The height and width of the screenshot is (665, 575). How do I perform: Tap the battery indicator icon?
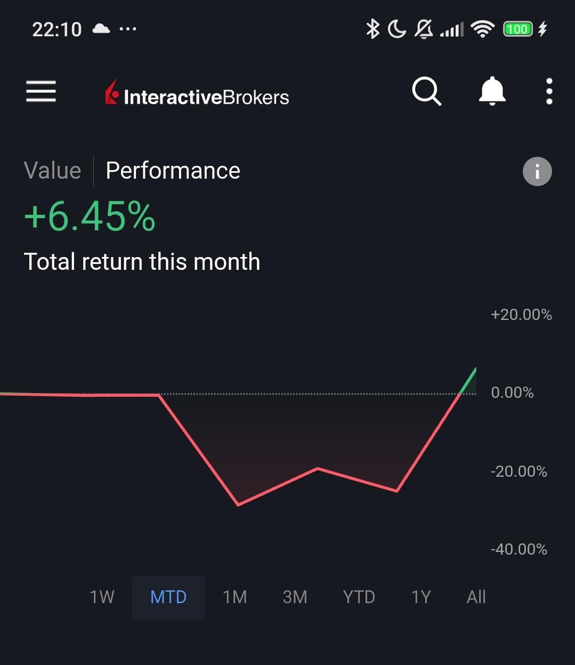517,29
